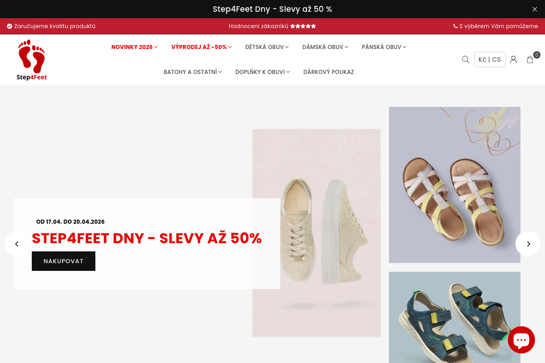This screenshot has height=363, width=545.
Task: Expand the Dětská obuv menu
Action: click(x=267, y=47)
